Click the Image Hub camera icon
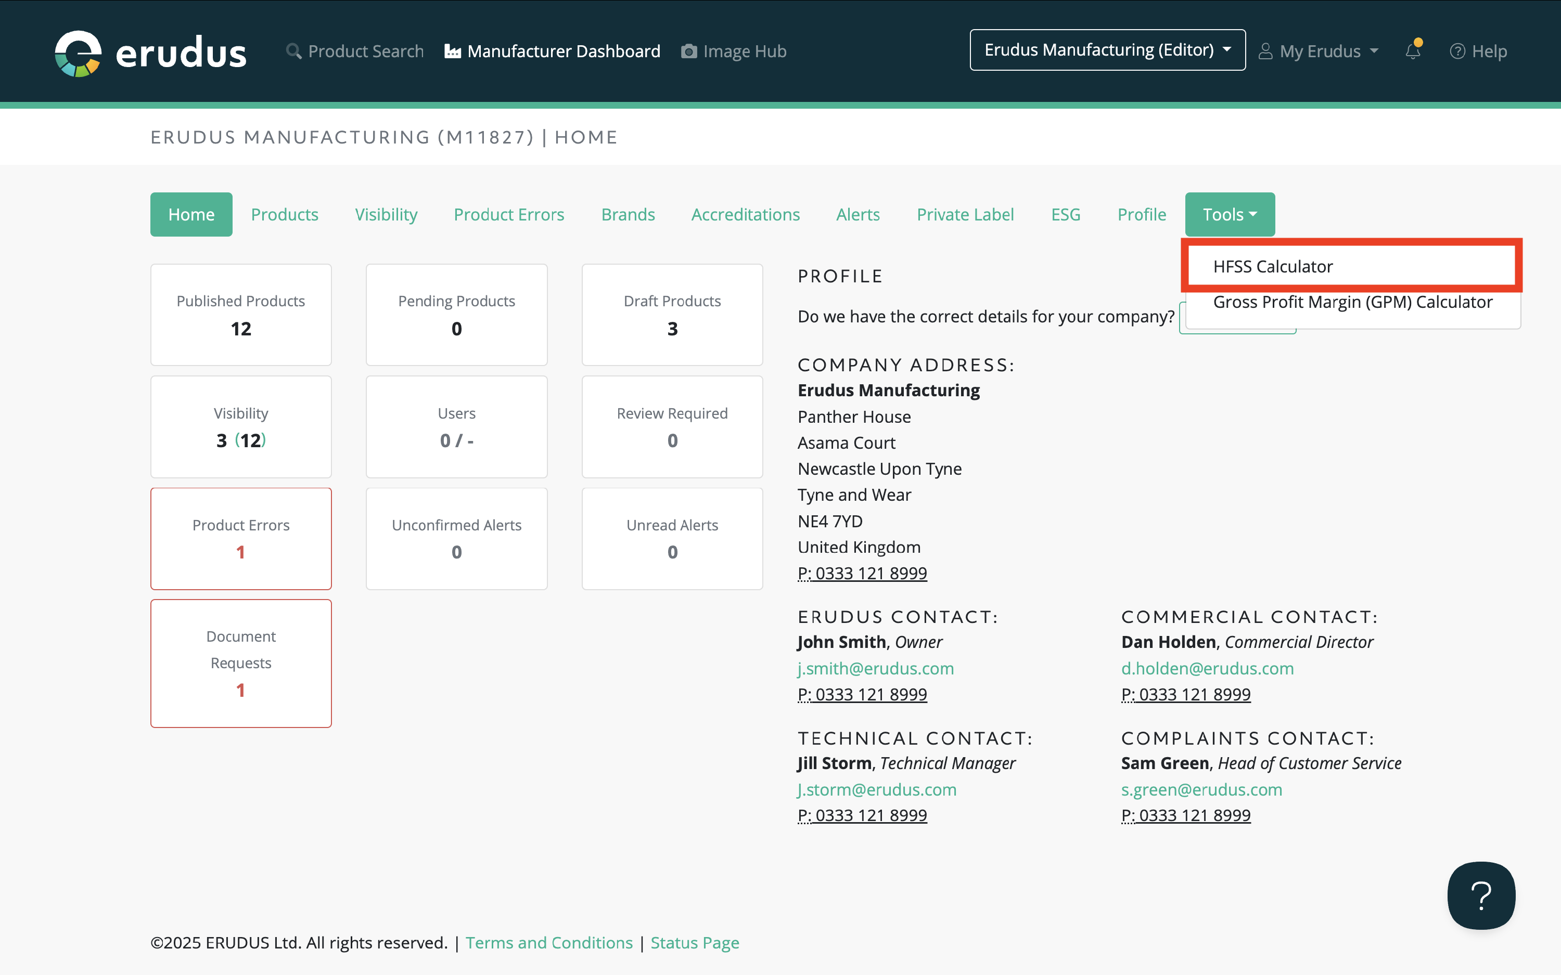 tap(689, 51)
